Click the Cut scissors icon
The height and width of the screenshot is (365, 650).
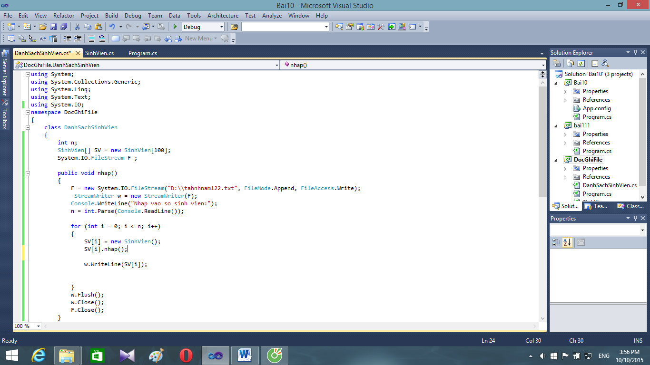pos(78,27)
